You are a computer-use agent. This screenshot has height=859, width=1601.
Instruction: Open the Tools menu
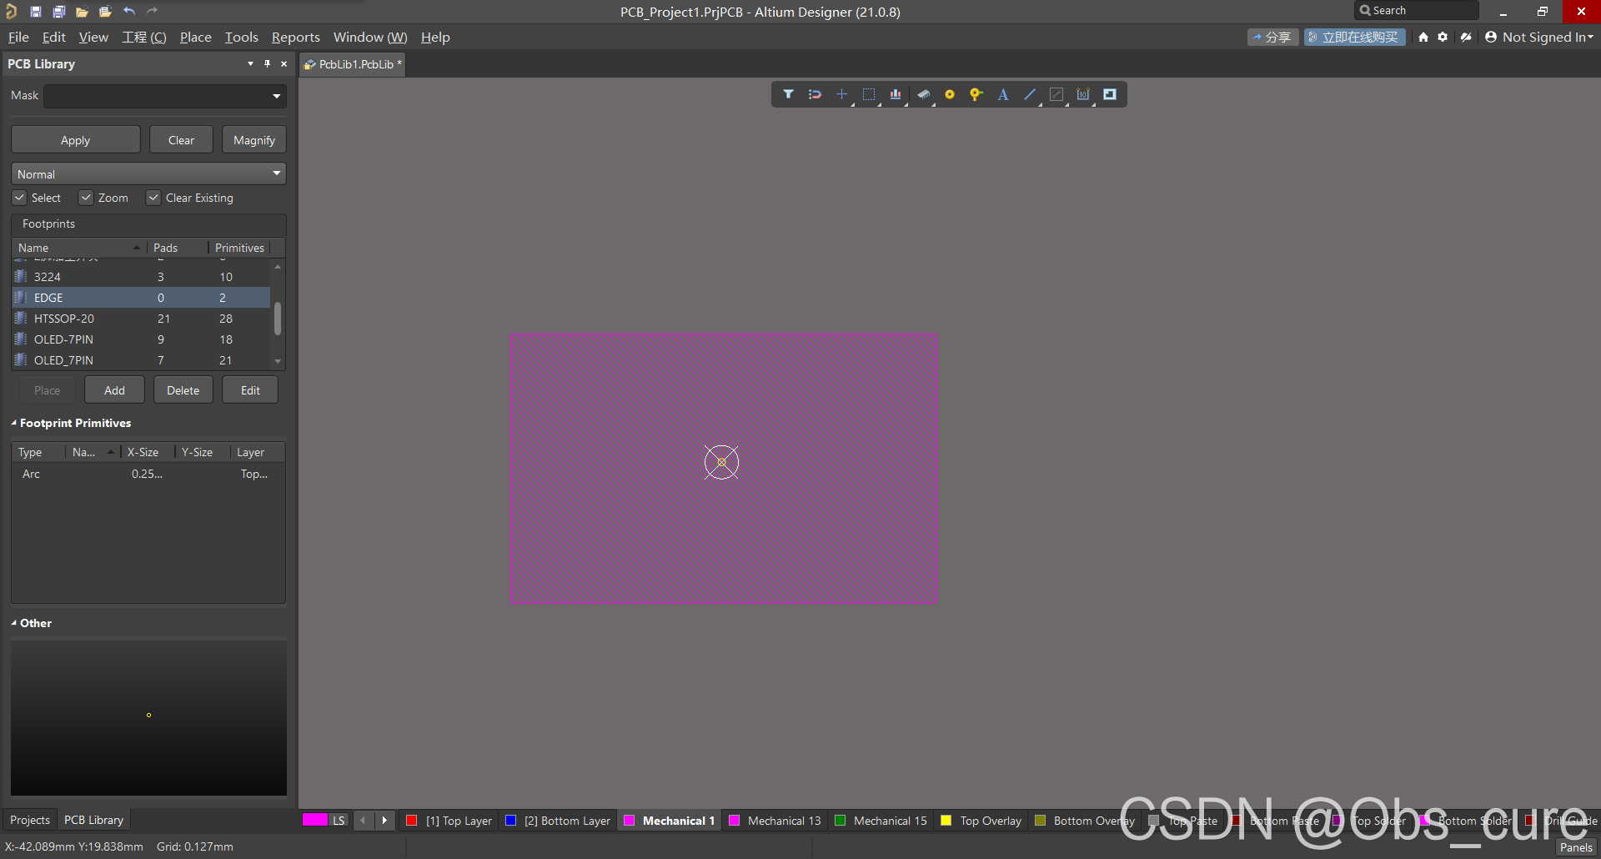[x=241, y=37]
